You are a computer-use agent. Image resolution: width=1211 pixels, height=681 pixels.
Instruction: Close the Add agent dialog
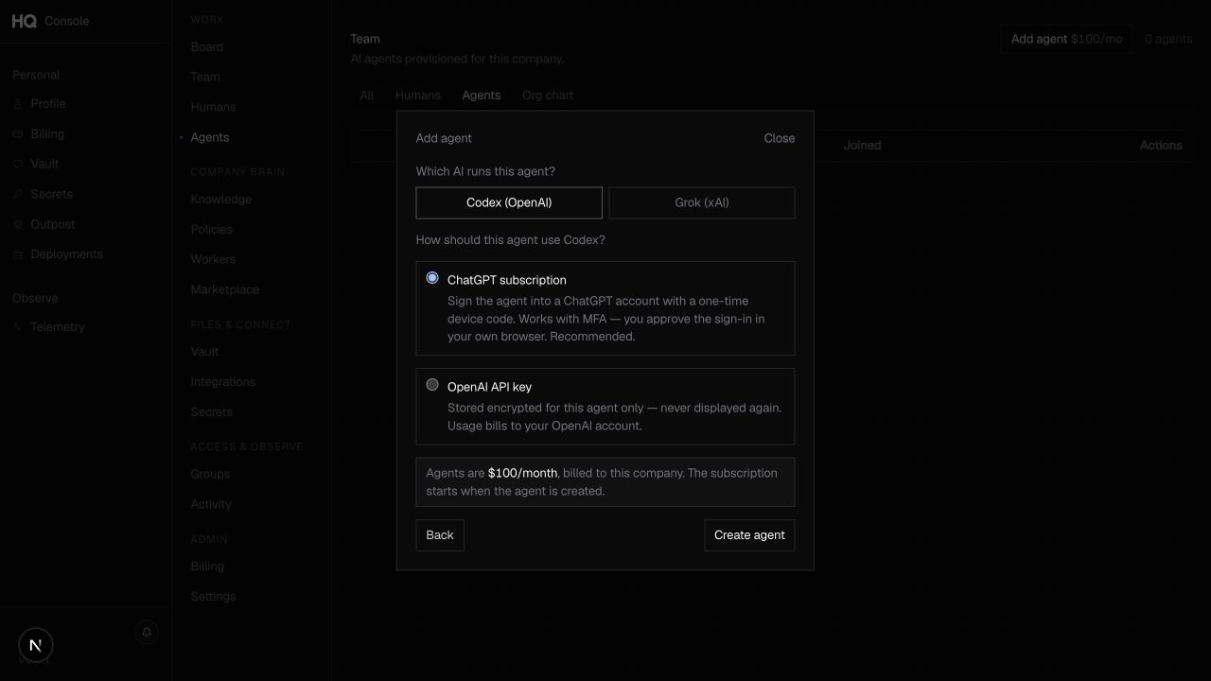[x=780, y=138]
